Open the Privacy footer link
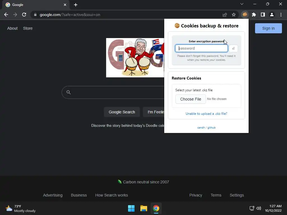Viewport: 287px width, 215px height. tap(196, 195)
